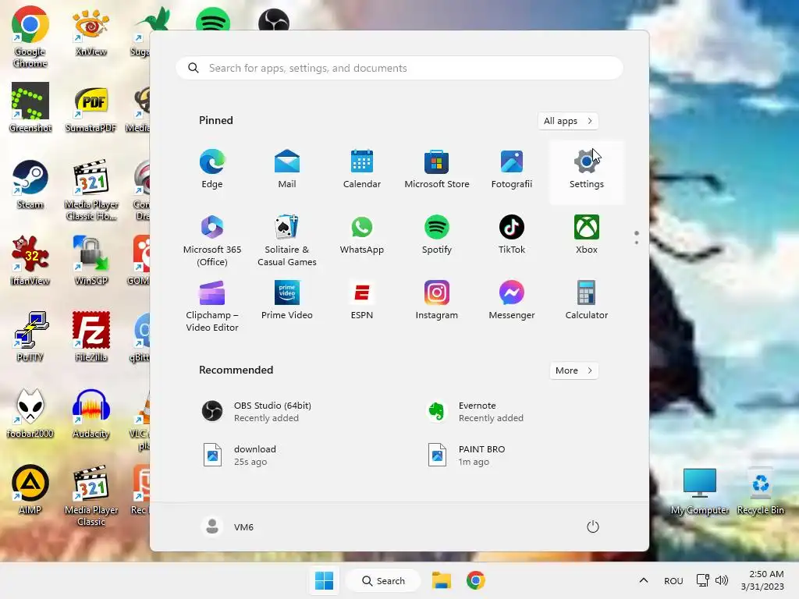
Task: Launch the Mail app
Action: pyautogui.click(x=287, y=169)
